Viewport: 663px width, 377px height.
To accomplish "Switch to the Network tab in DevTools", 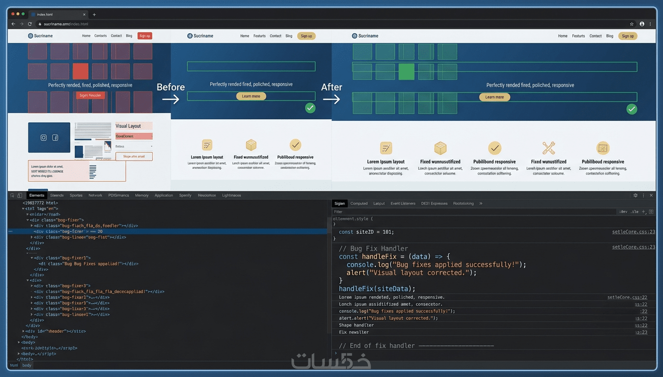I will 95,195.
